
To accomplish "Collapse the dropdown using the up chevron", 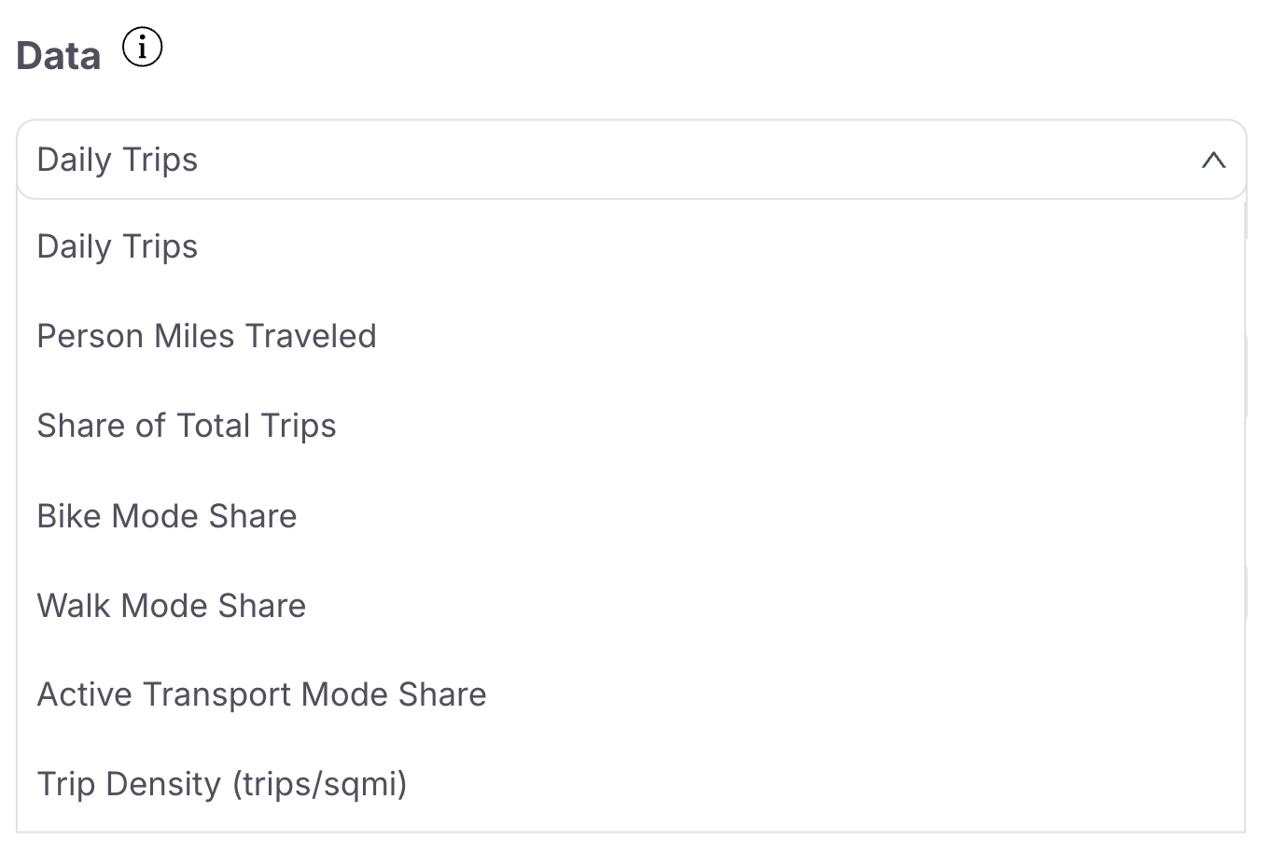I will [1213, 161].
